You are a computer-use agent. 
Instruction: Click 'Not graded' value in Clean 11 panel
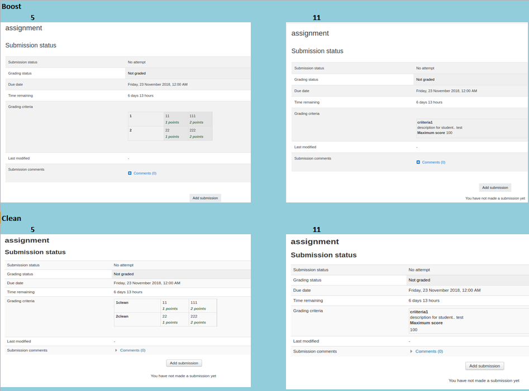click(x=420, y=280)
